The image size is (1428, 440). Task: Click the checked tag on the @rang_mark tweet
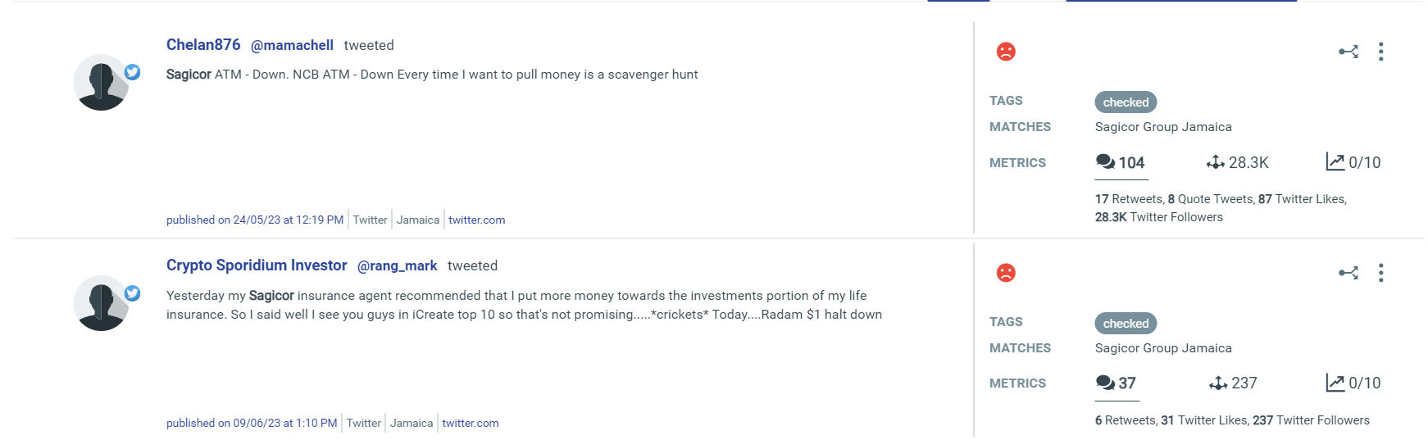click(1126, 324)
